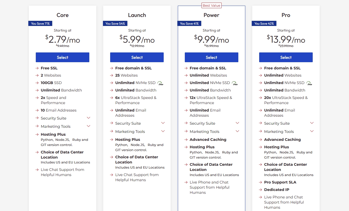This screenshot has width=349, height=211.
Task: Click Choice of Data Center Location in Power
Action: (x=211, y=167)
